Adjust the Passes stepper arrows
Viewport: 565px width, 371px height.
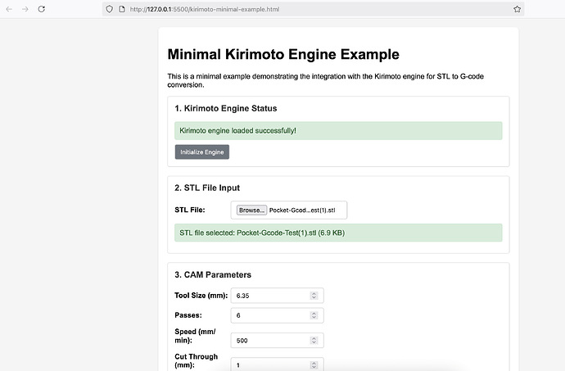(314, 315)
